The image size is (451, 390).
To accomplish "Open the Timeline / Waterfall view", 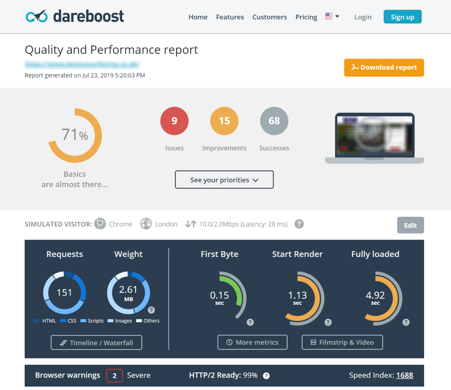I will 96,342.
